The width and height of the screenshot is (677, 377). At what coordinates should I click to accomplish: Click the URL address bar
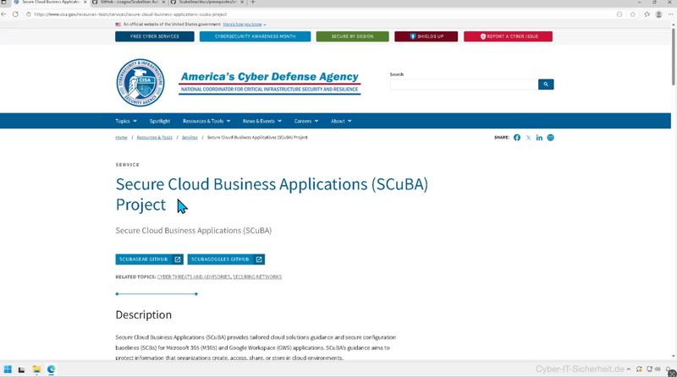pos(320,14)
